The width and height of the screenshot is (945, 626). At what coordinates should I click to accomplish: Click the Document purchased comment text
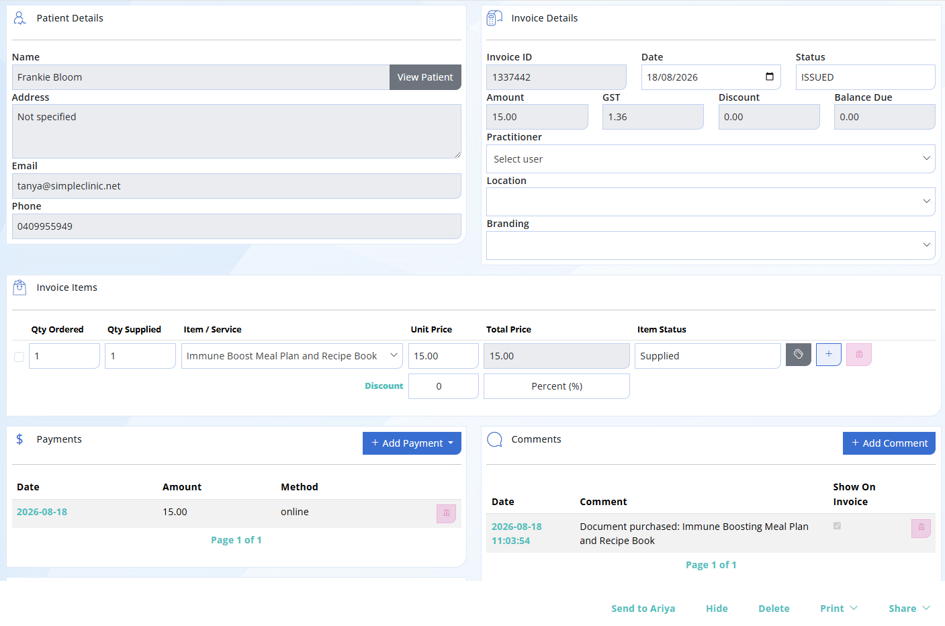(694, 533)
